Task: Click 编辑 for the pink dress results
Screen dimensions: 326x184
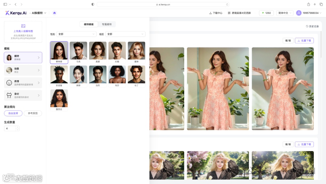Action: point(288,41)
